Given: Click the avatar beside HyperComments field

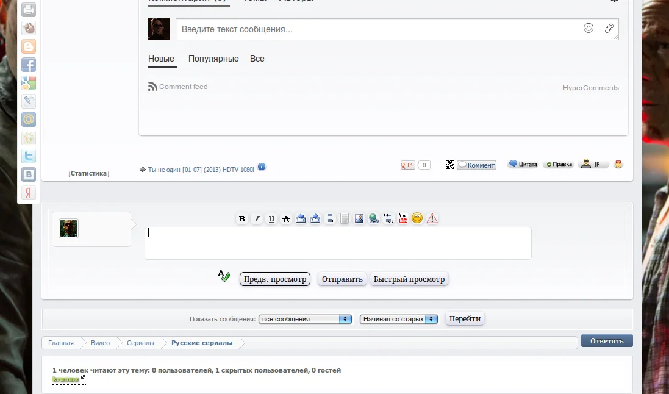Looking at the screenshot, I should click(x=159, y=29).
